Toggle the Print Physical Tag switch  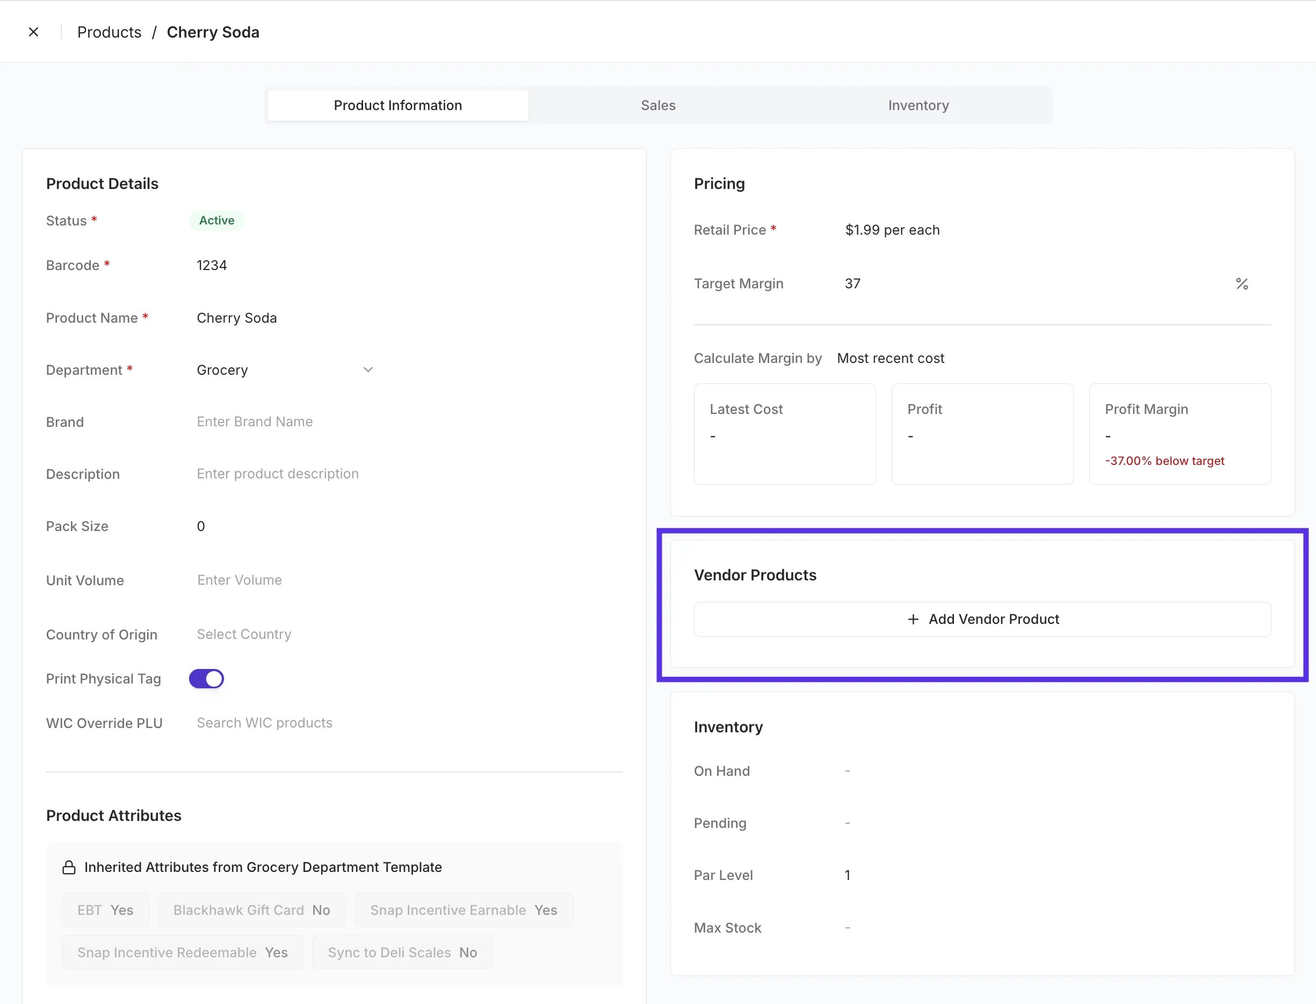(206, 679)
